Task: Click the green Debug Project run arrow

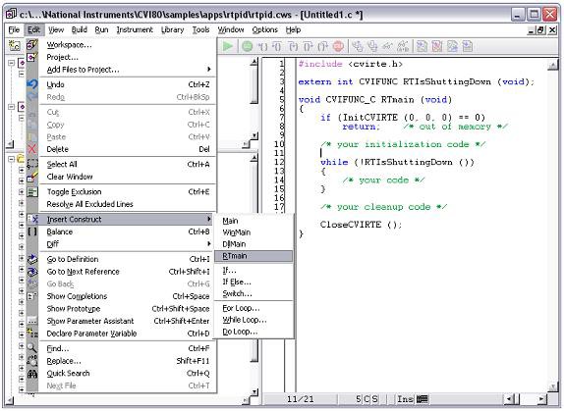Action: point(227,46)
